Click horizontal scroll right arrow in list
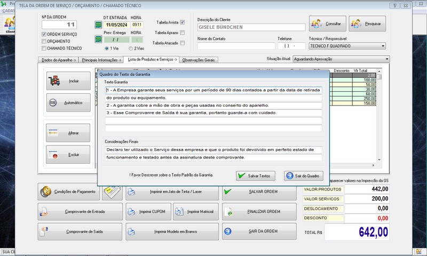 (373, 165)
